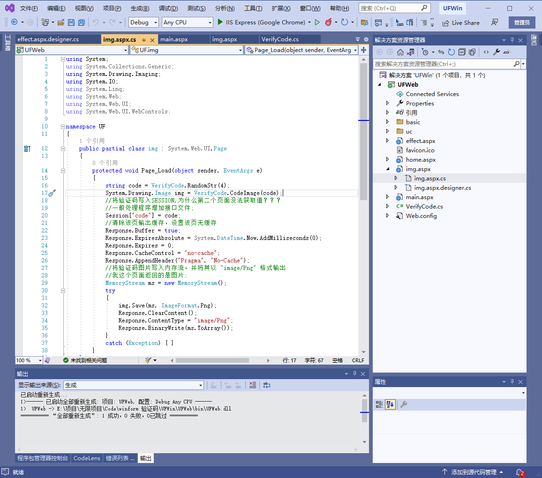Open the Page_Load member dropdown
Image resolution: width=542 pixels, height=478 pixels.
pos(301,50)
